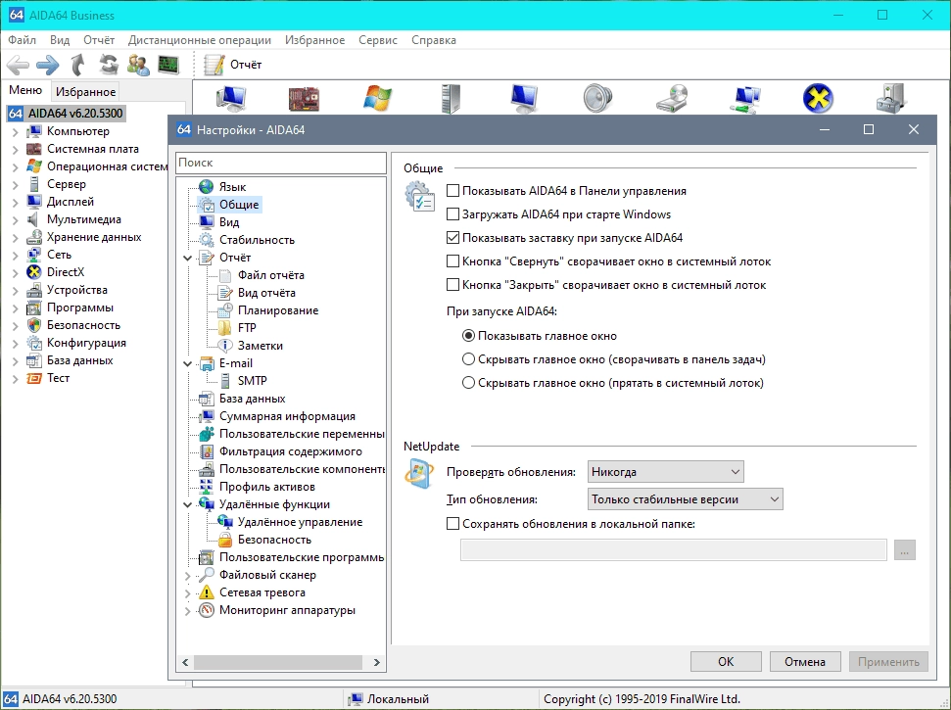Click the green monitor diagnostics toolbar icon
This screenshot has width=951, height=710.
point(168,65)
